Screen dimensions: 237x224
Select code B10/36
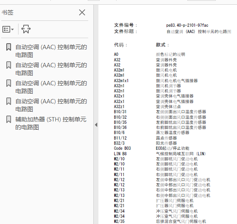point(120,127)
